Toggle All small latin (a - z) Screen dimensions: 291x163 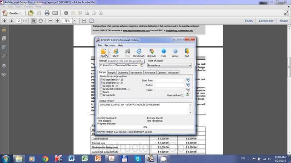101,83
